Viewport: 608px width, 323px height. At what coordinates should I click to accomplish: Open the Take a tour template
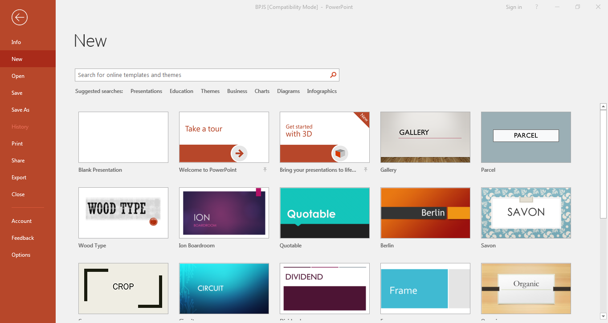[x=224, y=137]
